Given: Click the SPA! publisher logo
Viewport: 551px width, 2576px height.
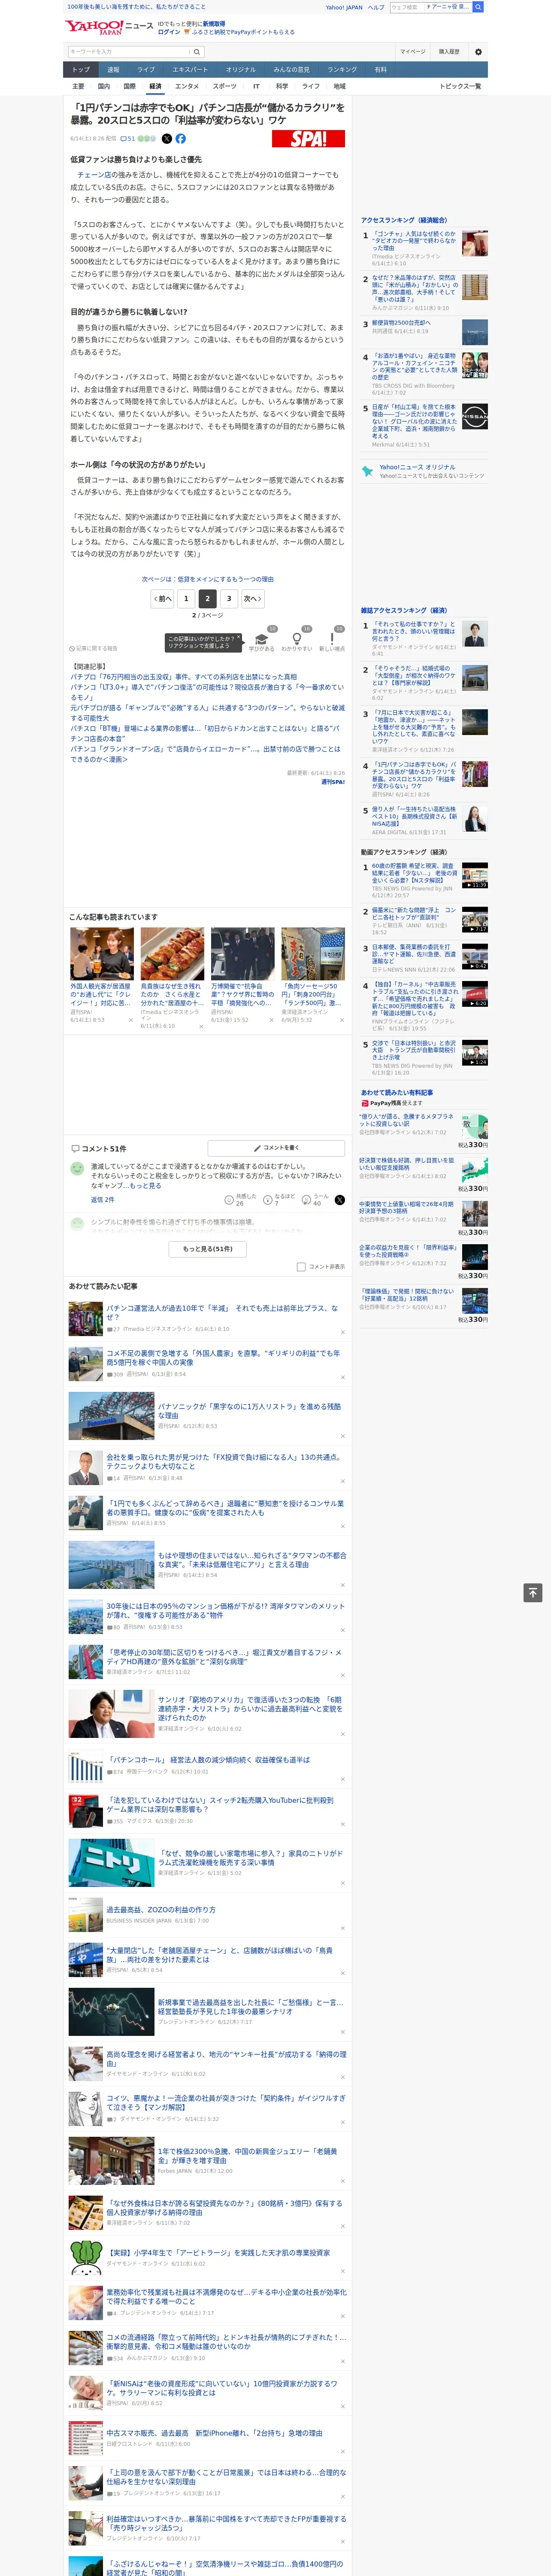Looking at the screenshot, I should tap(308, 139).
